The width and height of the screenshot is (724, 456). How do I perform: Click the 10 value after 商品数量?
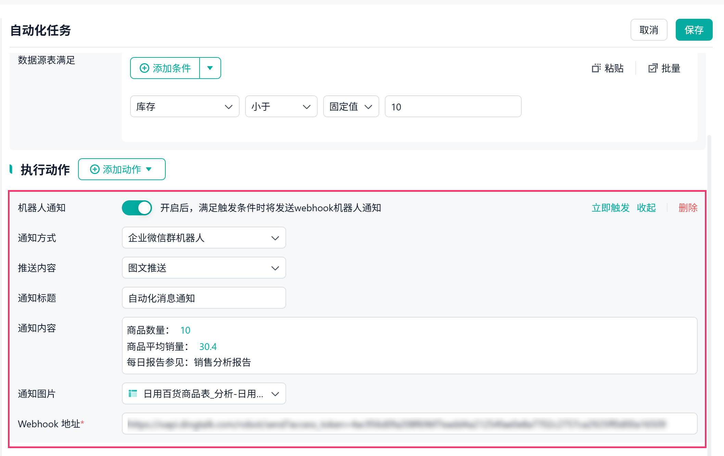pyautogui.click(x=185, y=330)
